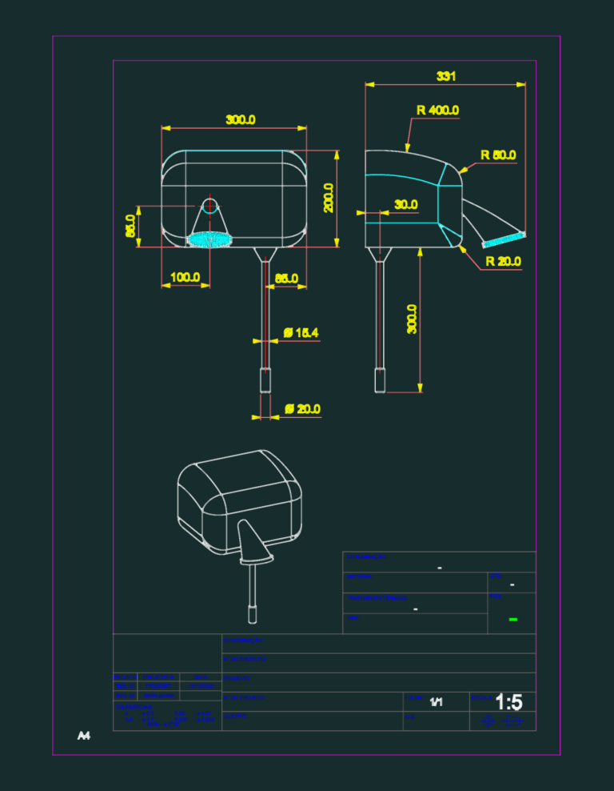
Task: Click the vertical 300.0 stem length dimension
Action: [412, 319]
